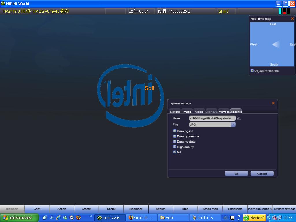The width and height of the screenshot is (296, 222).
Task: Switch to the Shortcuts tab
Action: (x=211, y=111)
